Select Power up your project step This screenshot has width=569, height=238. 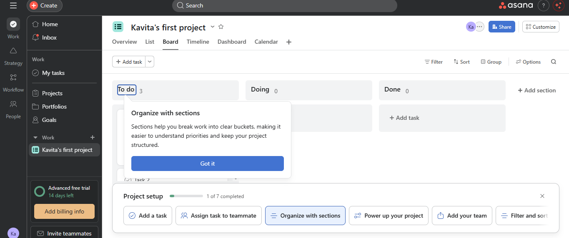(x=389, y=216)
